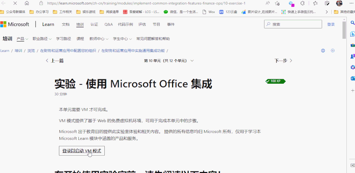Open the Outlook sidebar icon
The width and height of the screenshot is (355, 173).
coord(352,78)
